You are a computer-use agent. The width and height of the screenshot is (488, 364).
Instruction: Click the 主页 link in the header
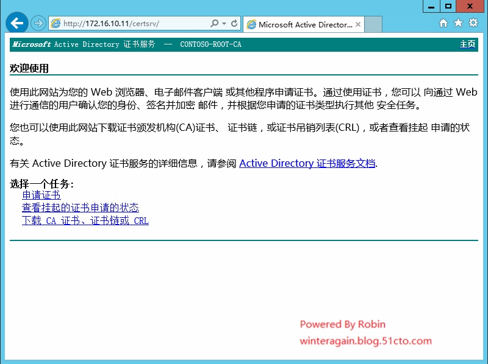(x=467, y=44)
